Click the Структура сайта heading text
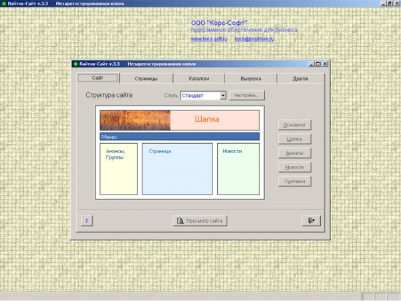This screenshot has height=301, width=401. (109, 95)
